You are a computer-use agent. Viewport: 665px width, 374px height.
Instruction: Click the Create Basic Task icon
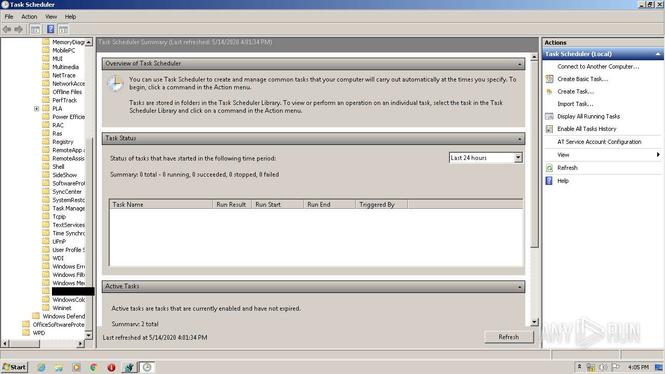pos(549,79)
